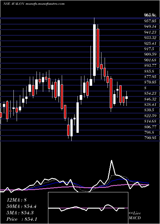
Task: Click the 933.32 price axis label
Action: coord(150,38)
